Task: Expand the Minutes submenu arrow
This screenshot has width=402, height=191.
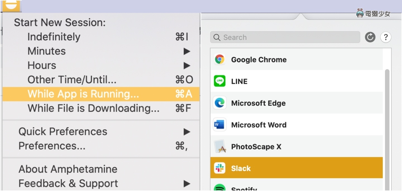Action: click(187, 51)
